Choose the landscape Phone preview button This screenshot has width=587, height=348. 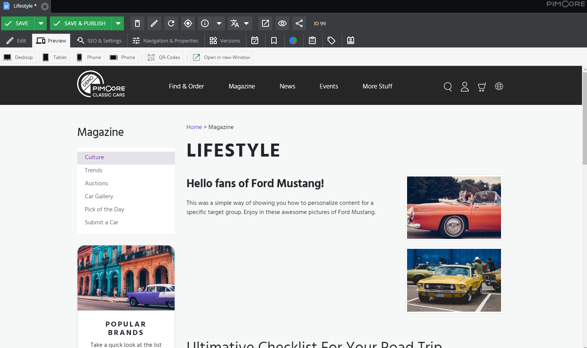[x=123, y=57]
